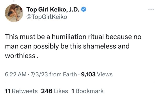The height and width of the screenshot is (98, 156).
Task: Click the word "worthless" in the tweet
Action: point(20,56)
